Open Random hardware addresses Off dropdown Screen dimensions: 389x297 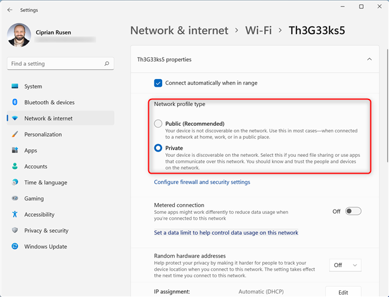coord(345,265)
